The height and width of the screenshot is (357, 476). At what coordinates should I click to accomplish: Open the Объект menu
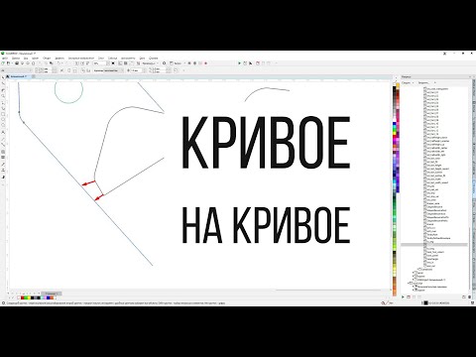(47, 59)
